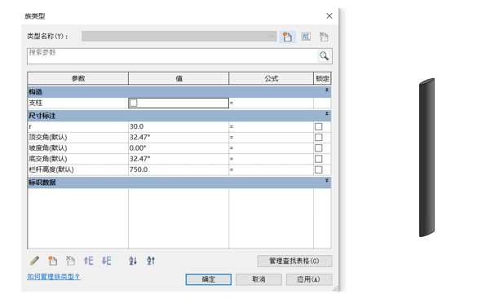Image resolution: width=477 pixels, height=299 pixels.
Task: Toggle lock checkbox for 坡度角(默认)
Action: [x=319, y=148]
